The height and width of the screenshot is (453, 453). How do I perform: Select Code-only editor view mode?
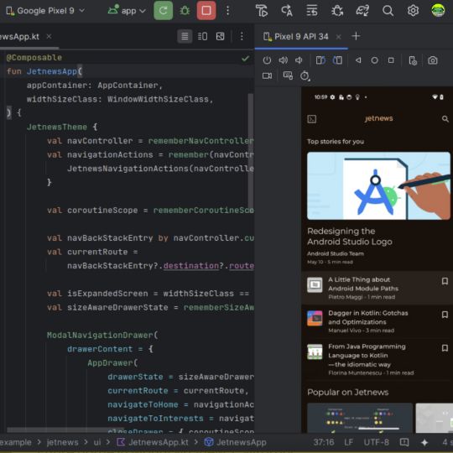tap(185, 36)
